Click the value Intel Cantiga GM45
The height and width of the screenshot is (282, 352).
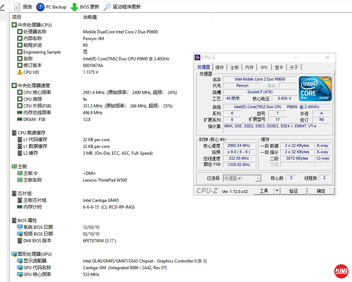coord(101,200)
